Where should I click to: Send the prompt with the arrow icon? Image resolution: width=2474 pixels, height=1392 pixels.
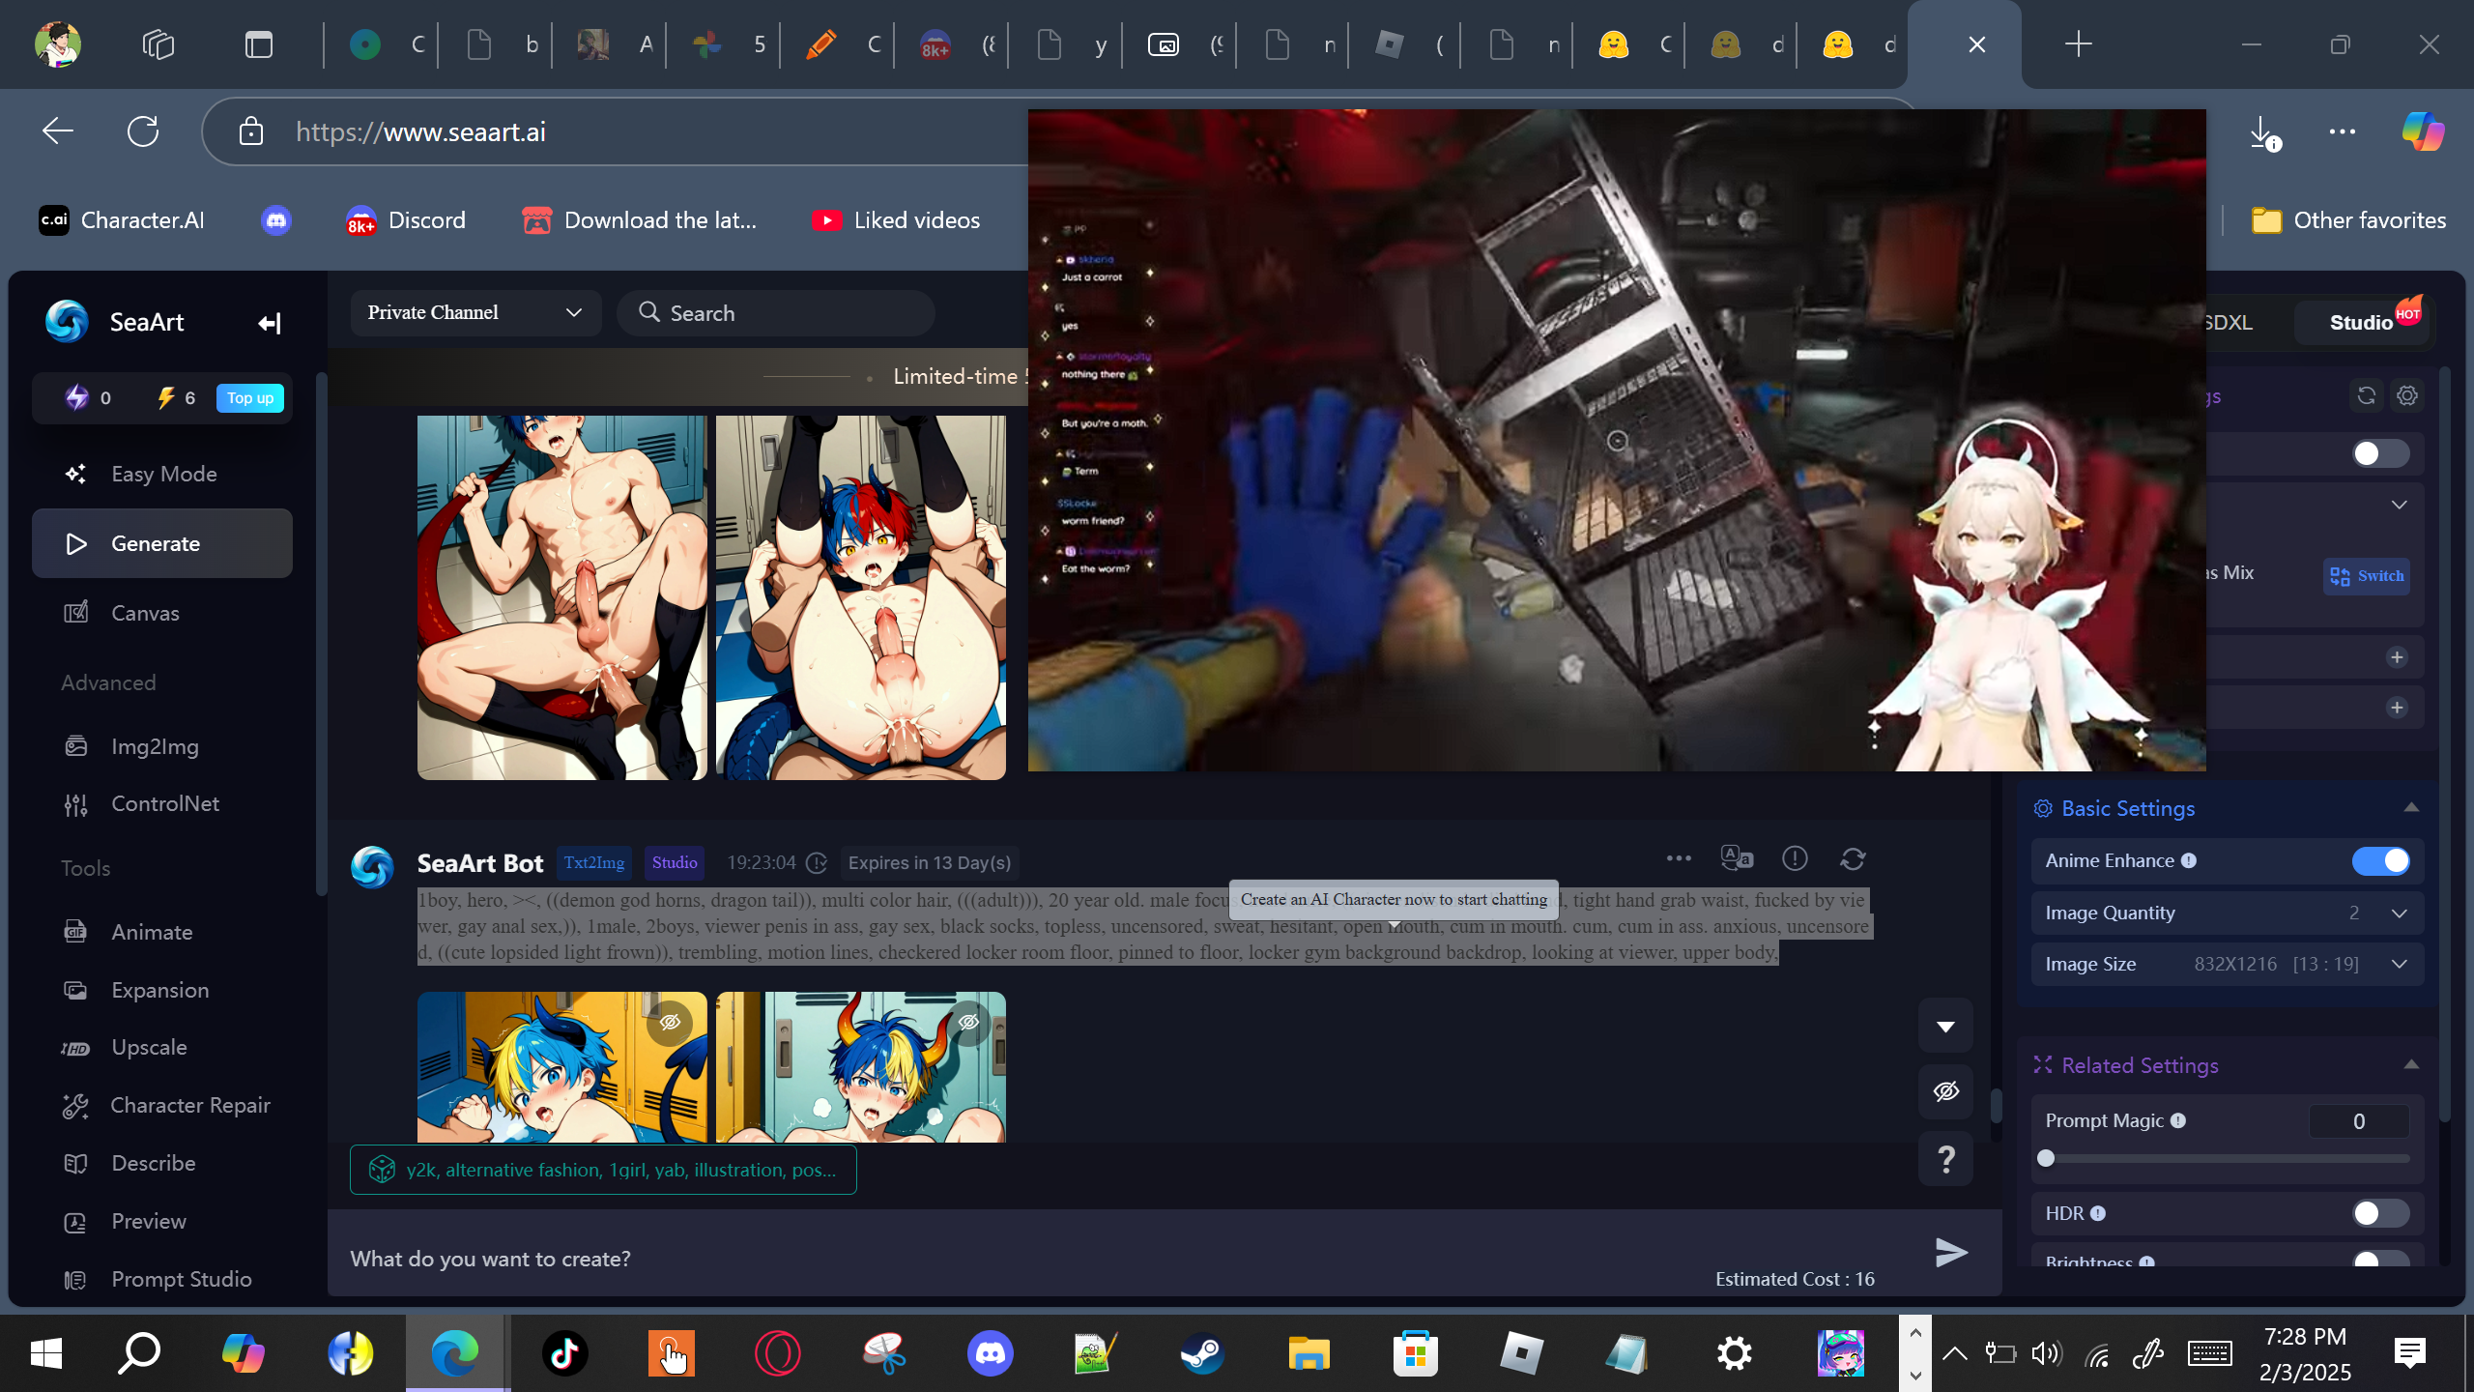pos(1951,1253)
